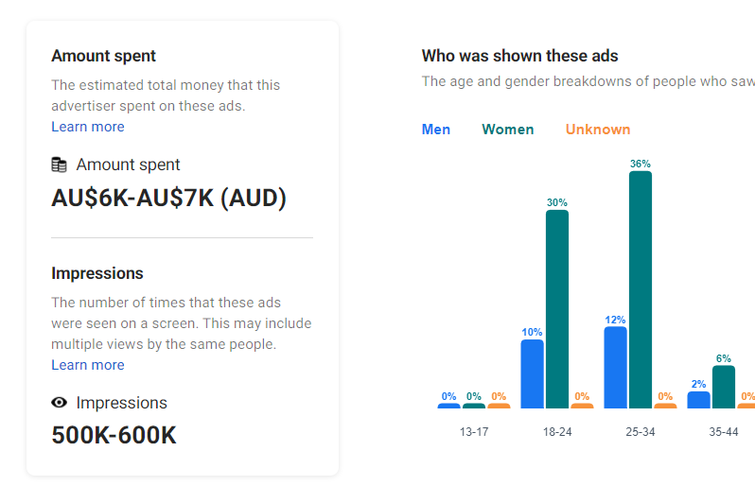
Task: Select the 36% Women bar for 25-34
Action: coord(641,289)
